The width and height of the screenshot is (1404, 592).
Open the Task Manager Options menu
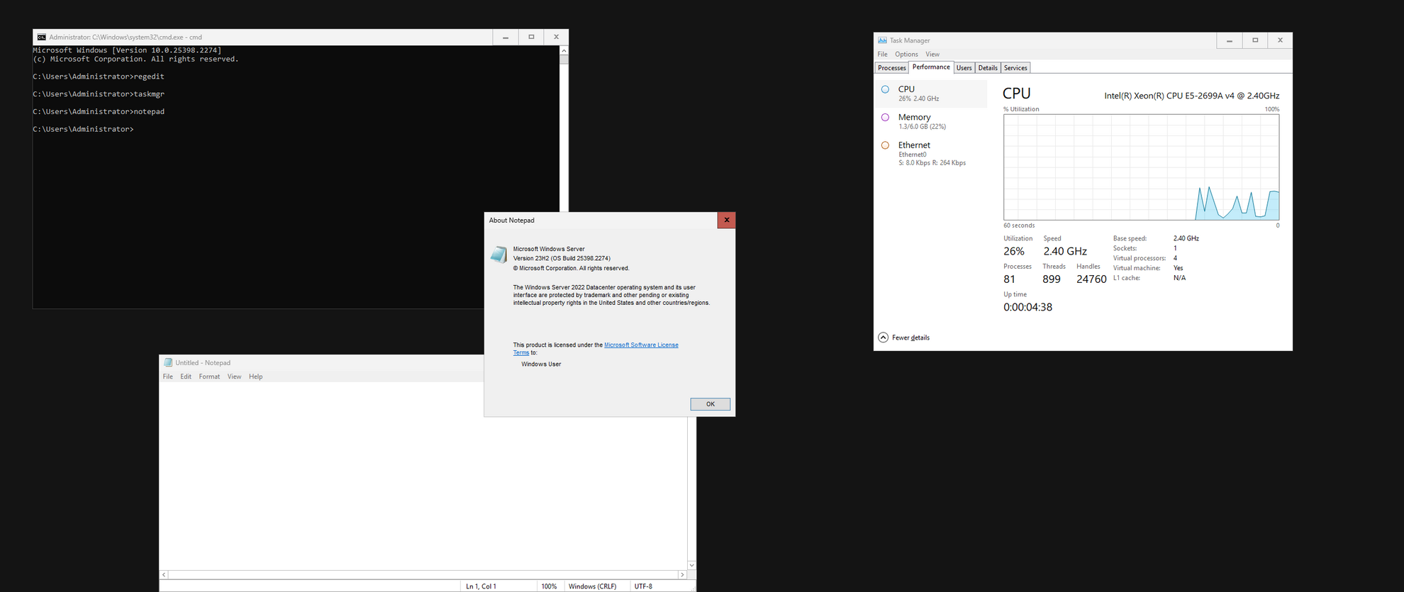[x=906, y=55]
